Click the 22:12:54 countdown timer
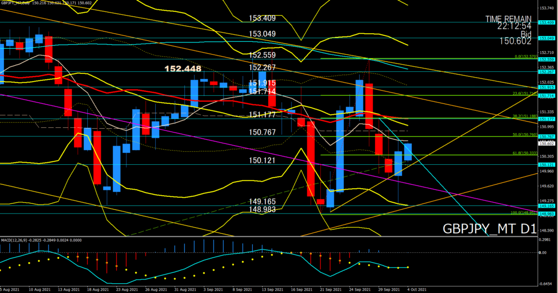Screen dimensions: 558x293 (x=514, y=26)
